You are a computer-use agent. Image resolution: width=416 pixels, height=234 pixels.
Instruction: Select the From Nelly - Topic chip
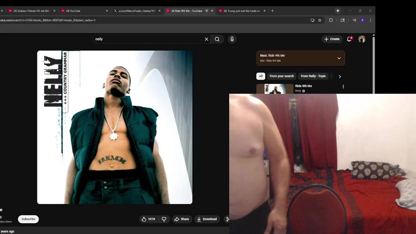click(313, 76)
